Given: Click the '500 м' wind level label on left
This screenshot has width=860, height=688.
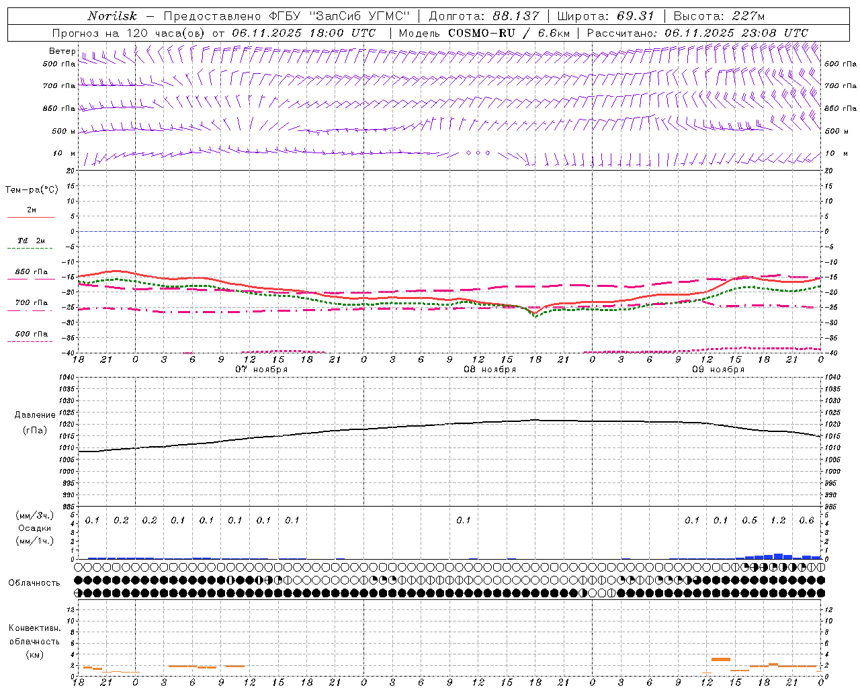Looking at the screenshot, I should [64, 132].
